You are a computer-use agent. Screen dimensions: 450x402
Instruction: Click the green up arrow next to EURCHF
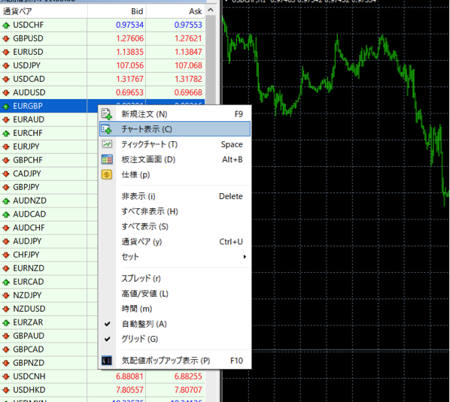[x=6, y=134]
